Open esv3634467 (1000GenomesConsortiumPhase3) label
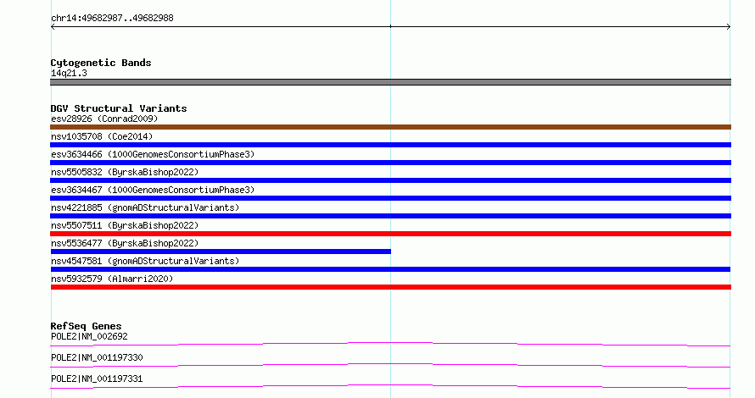 click(x=153, y=190)
